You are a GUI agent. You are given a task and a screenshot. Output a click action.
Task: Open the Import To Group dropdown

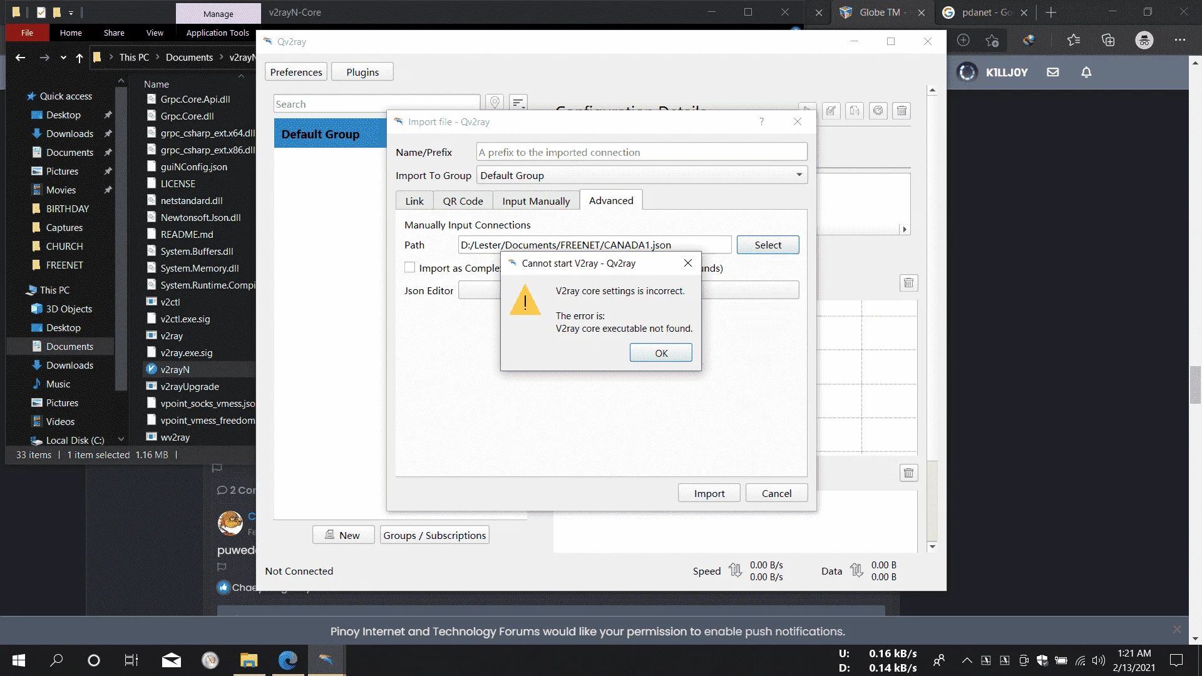(642, 175)
